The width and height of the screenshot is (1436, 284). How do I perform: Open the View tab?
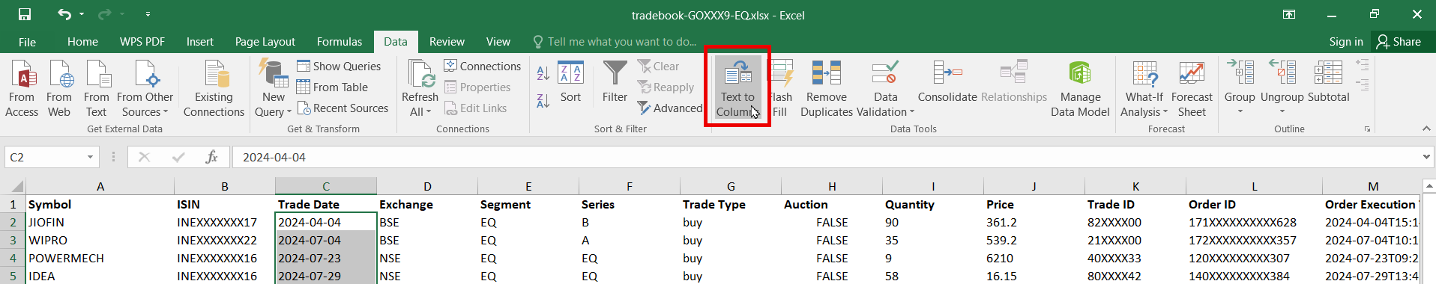point(498,42)
